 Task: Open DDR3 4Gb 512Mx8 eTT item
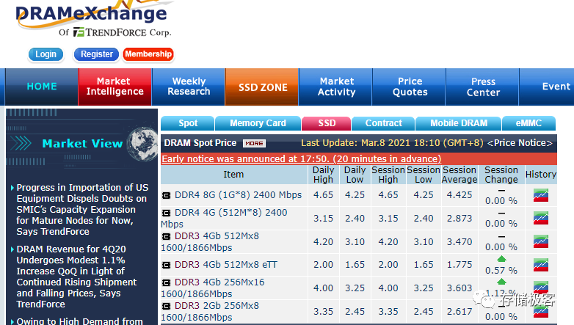226,265
